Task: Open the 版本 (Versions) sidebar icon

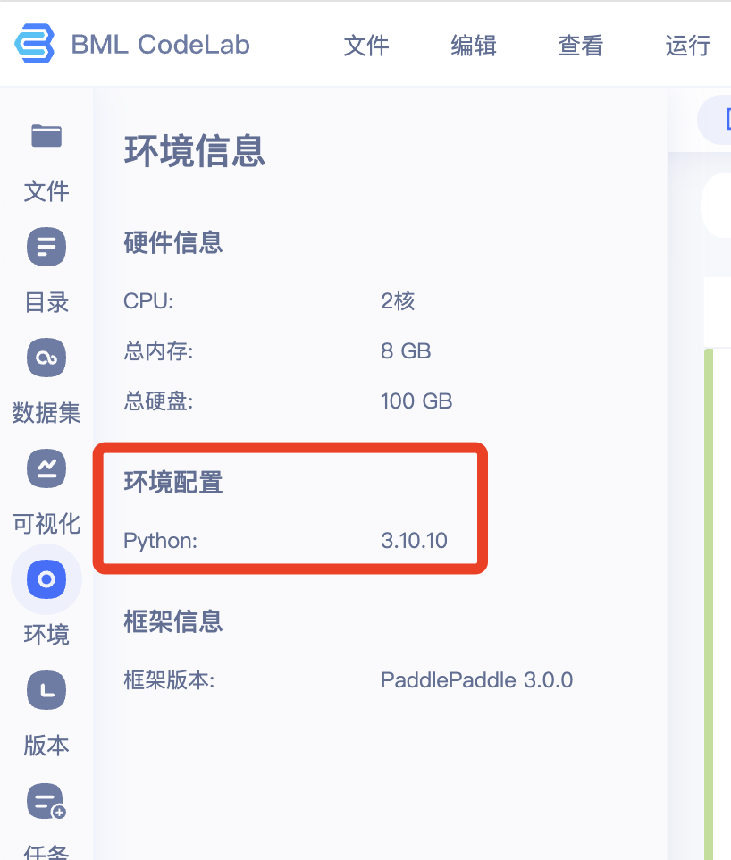Action: (46, 690)
